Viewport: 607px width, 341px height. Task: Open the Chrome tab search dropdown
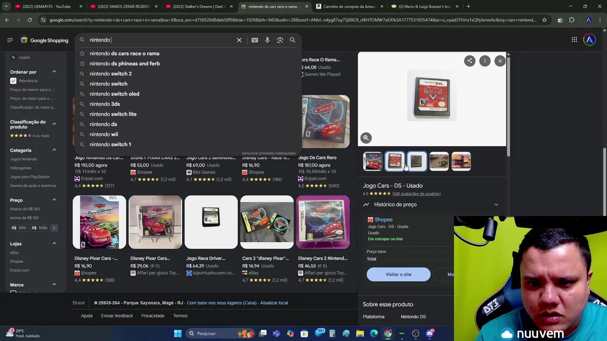pos(7,6)
